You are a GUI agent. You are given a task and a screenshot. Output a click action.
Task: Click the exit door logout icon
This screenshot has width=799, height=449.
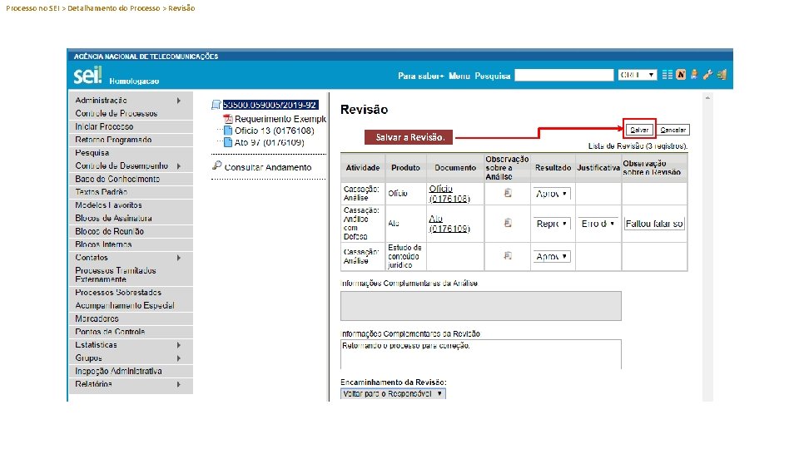pyautogui.click(x=722, y=75)
